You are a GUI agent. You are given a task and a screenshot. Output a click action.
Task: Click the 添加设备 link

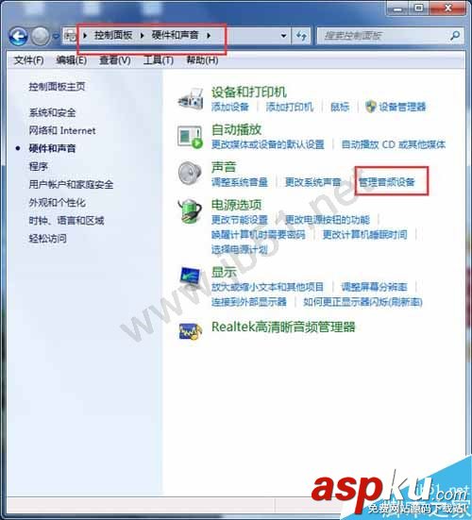click(230, 107)
